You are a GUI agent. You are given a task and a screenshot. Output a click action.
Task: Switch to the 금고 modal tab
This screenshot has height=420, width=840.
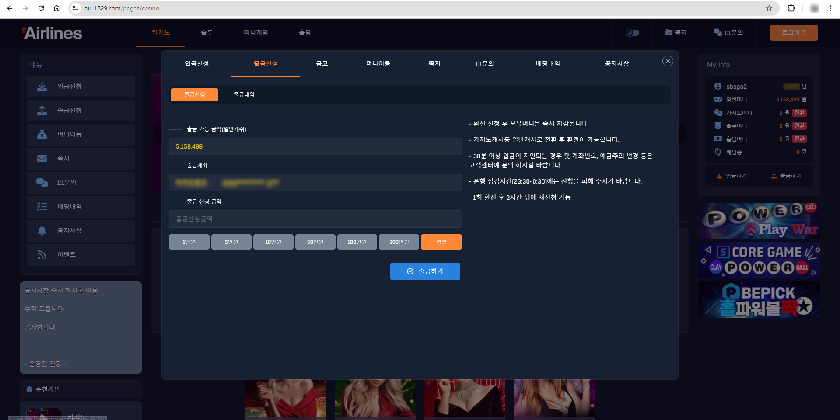pos(322,64)
